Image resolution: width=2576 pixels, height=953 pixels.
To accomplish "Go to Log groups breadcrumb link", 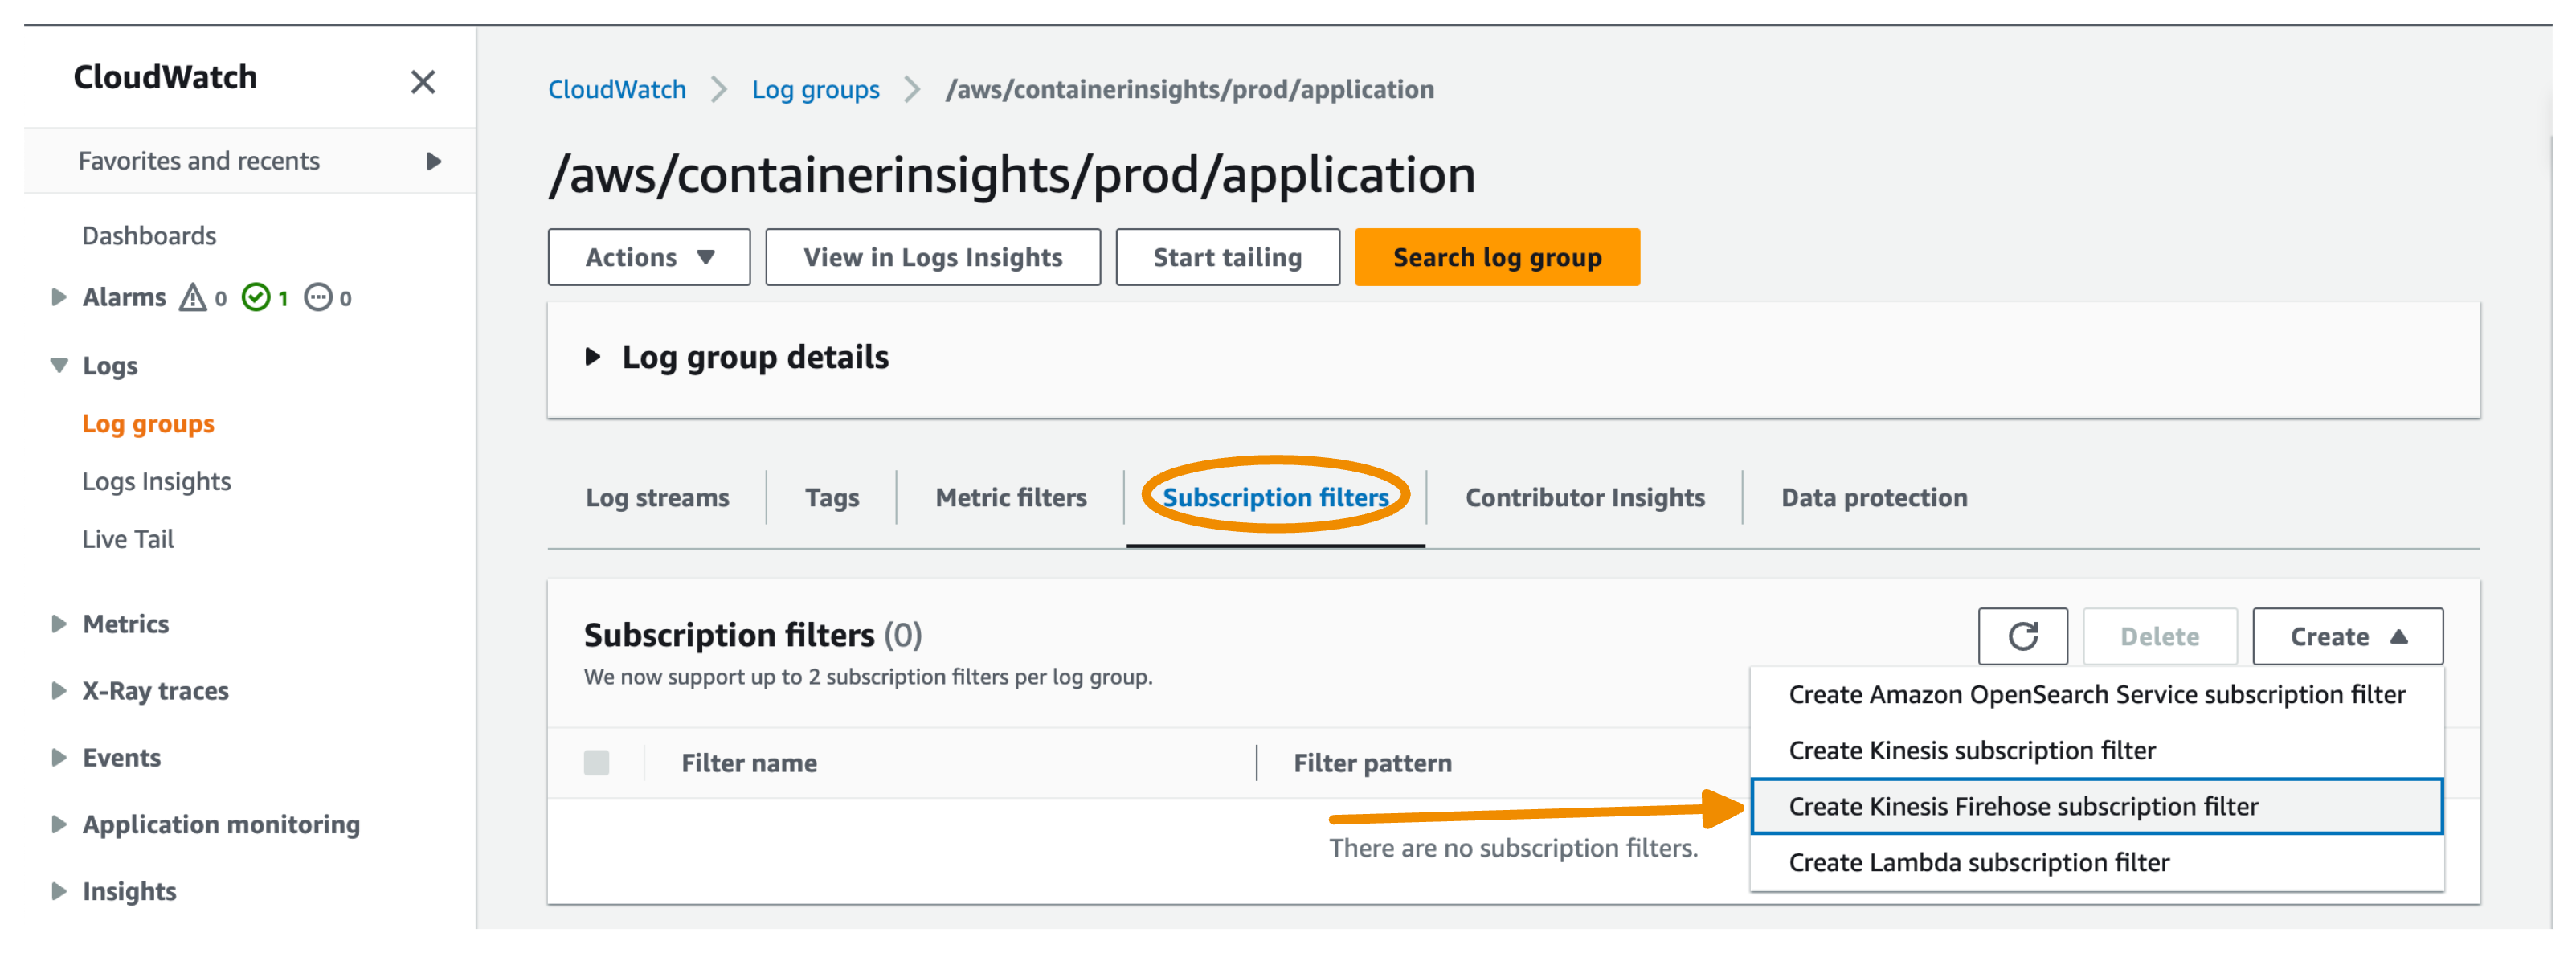I will pyautogui.click(x=815, y=89).
